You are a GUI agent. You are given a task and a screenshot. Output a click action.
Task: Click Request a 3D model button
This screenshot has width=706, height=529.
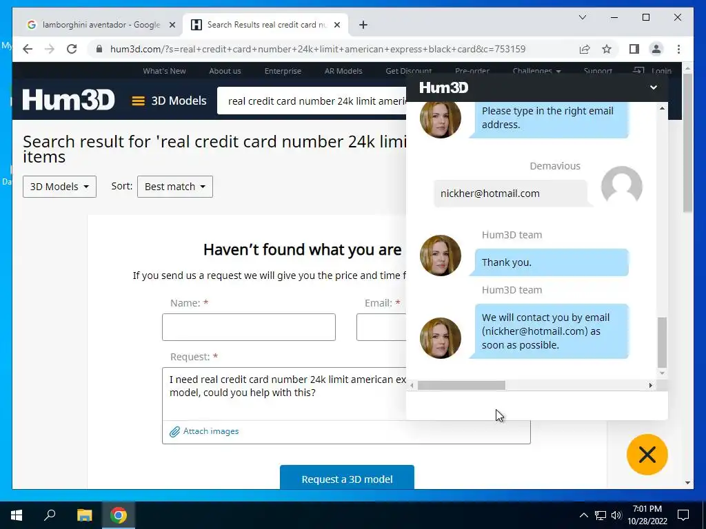347,478
